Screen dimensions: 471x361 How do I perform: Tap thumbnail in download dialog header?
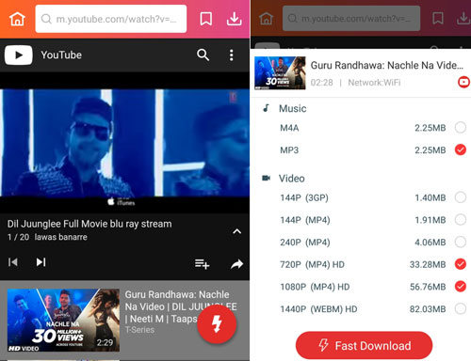point(280,73)
